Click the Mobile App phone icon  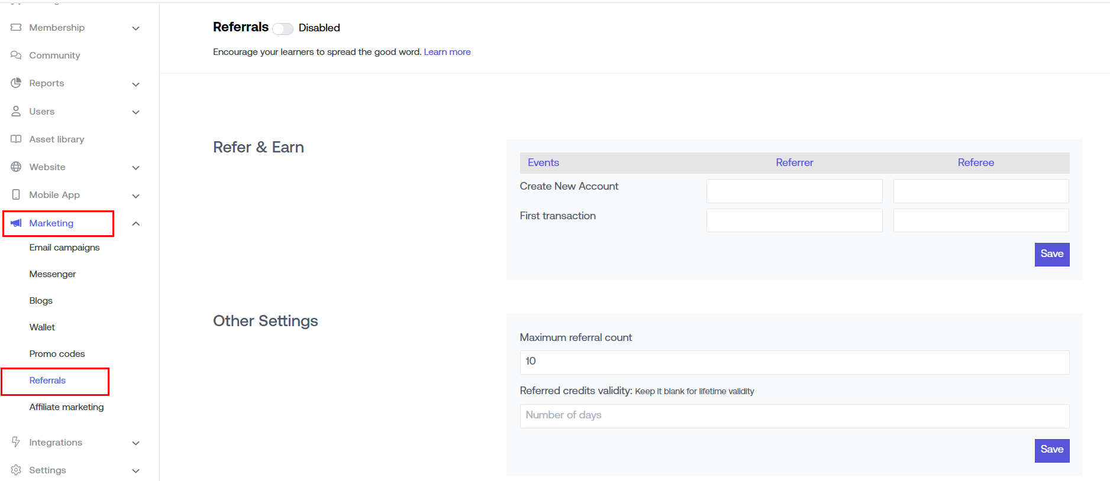click(16, 195)
